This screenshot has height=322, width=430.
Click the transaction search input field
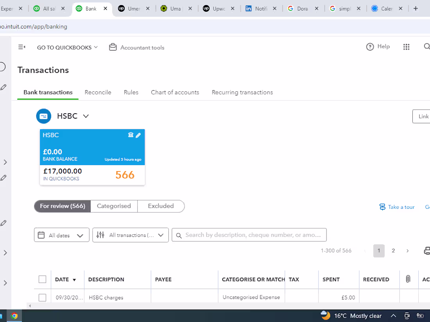[x=249, y=235]
